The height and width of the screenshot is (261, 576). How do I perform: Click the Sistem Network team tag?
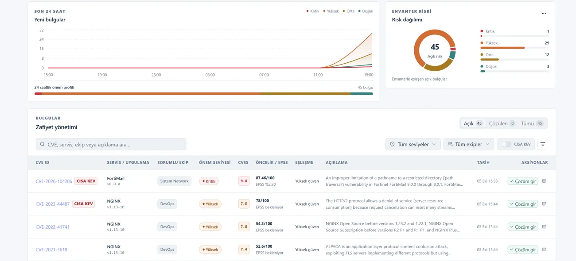[x=175, y=181]
